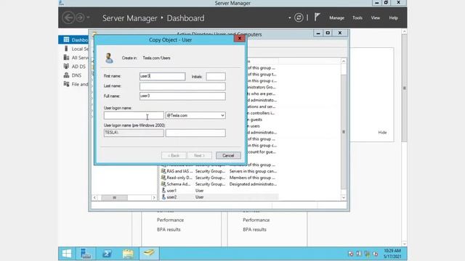Click the Local Server sidebar icon
465x261 pixels.
[66, 49]
